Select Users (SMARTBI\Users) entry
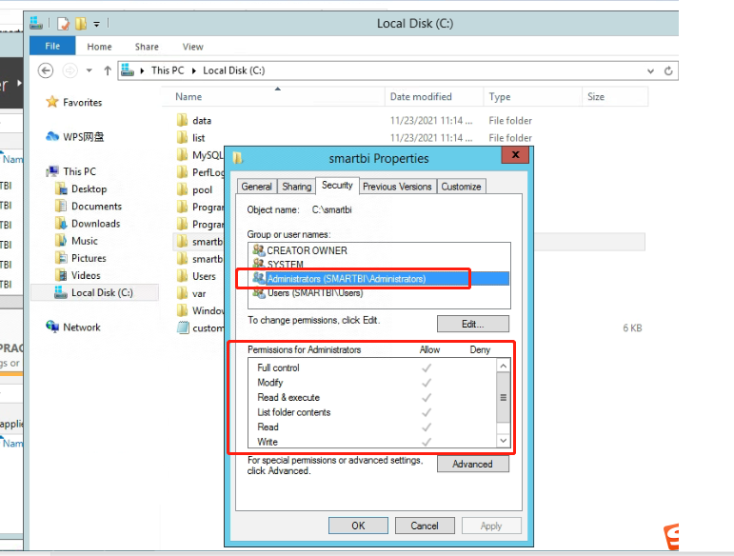 (379, 293)
